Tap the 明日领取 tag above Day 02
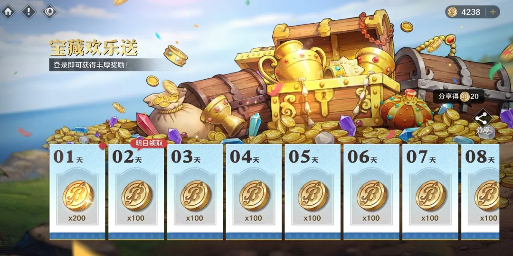 click(149, 143)
